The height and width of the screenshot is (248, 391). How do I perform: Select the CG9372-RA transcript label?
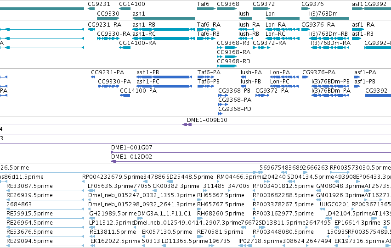pos(270,43)
